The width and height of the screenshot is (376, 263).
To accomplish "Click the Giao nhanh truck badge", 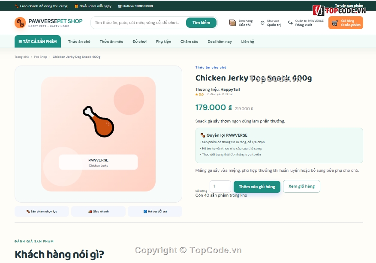I will pos(98,212).
